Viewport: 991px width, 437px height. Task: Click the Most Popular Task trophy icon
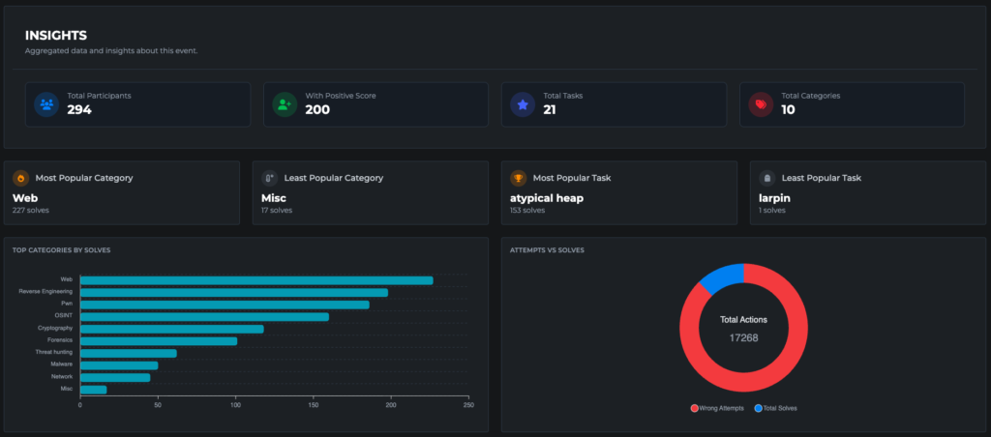pyautogui.click(x=519, y=178)
